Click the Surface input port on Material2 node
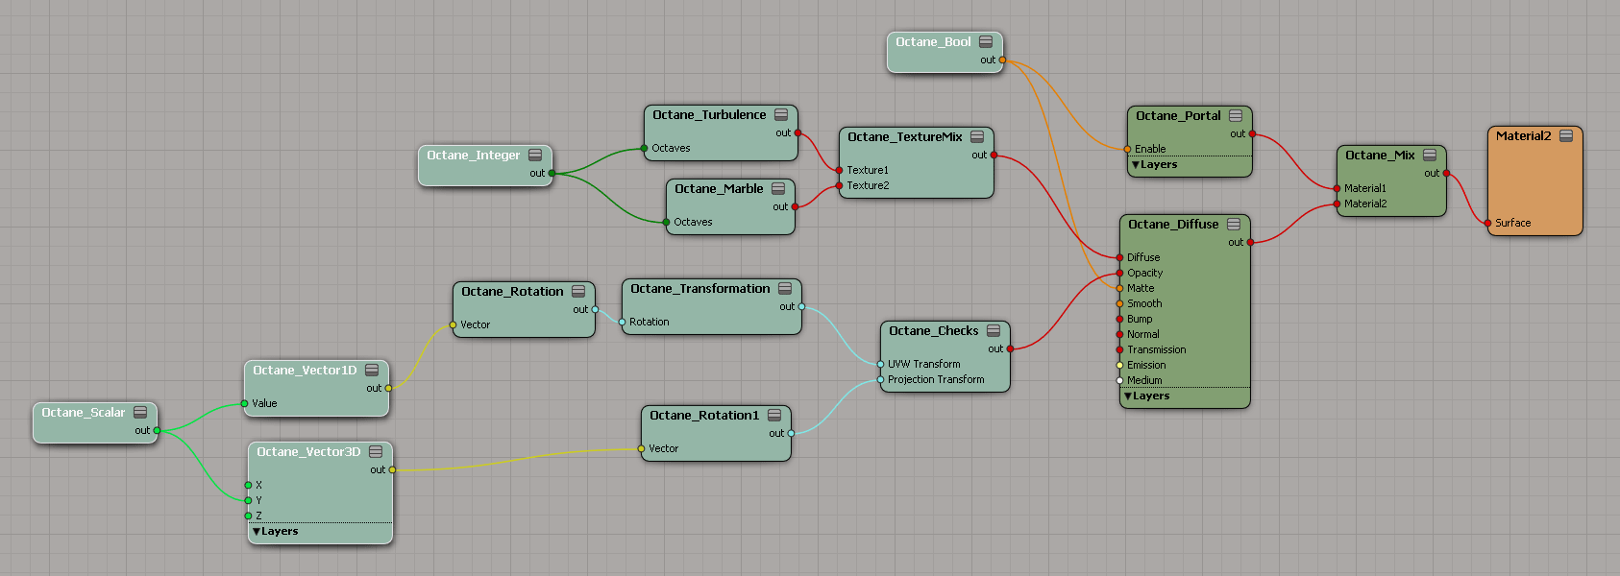The width and height of the screenshot is (1620, 576). (1487, 223)
